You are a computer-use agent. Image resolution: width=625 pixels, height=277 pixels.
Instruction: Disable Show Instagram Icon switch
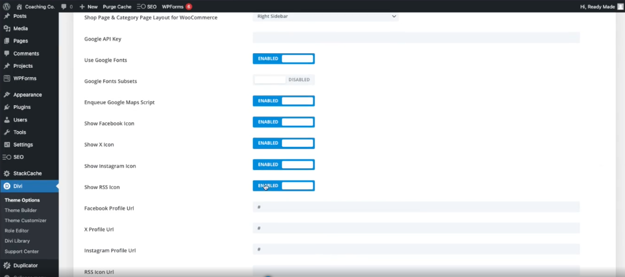click(x=284, y=164)
